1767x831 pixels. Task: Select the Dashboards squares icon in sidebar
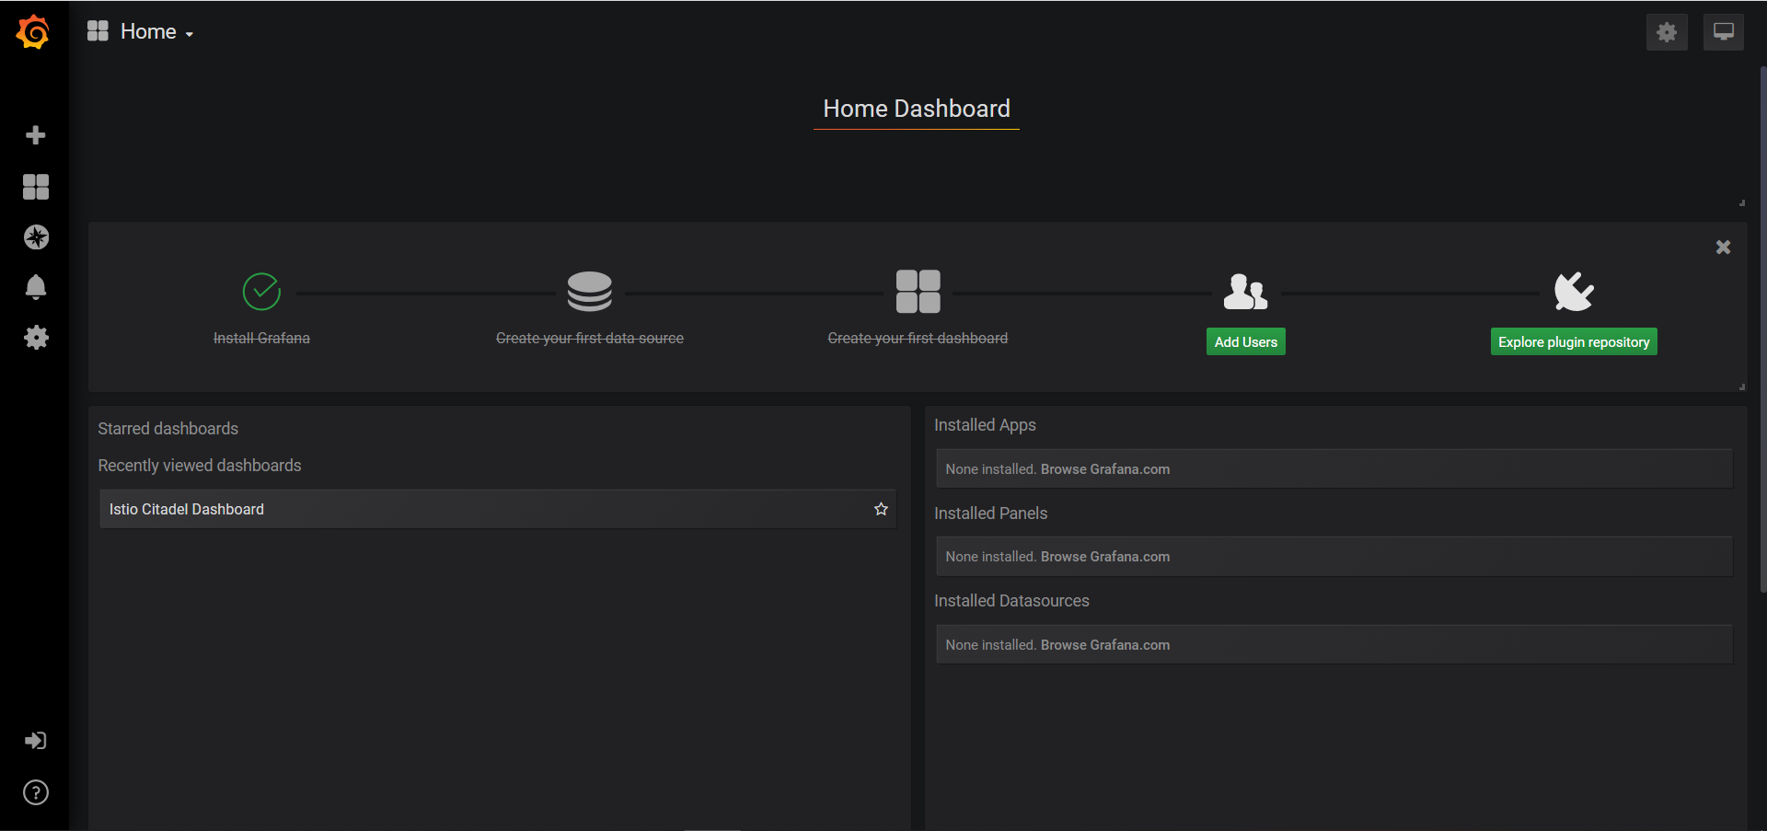pyautogui.click(x=35, y=187)
